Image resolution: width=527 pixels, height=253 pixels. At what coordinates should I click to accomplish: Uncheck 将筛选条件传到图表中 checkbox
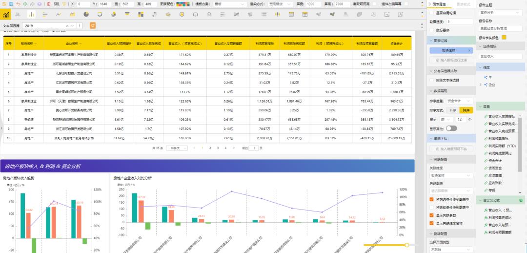[432, 199]
